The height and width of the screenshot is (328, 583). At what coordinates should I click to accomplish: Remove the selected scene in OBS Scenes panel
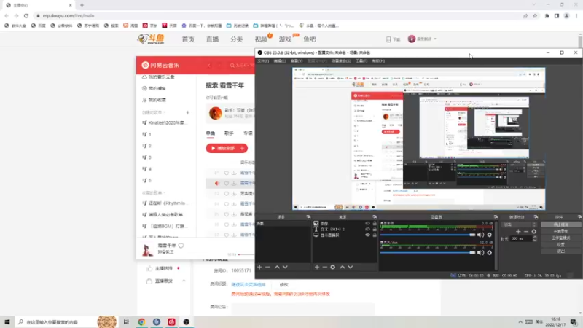(x=267, y=267)
